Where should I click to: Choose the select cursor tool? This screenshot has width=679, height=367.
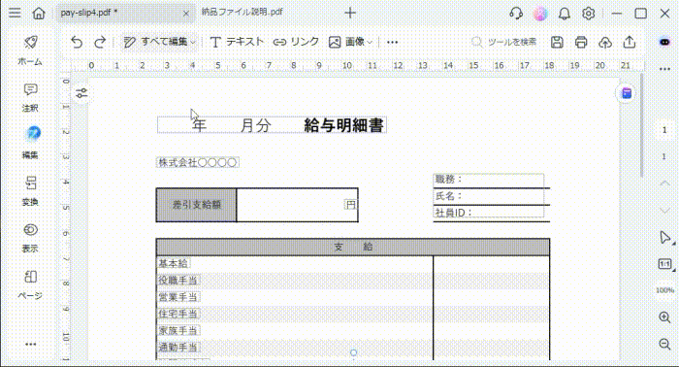tap(664, 238)
